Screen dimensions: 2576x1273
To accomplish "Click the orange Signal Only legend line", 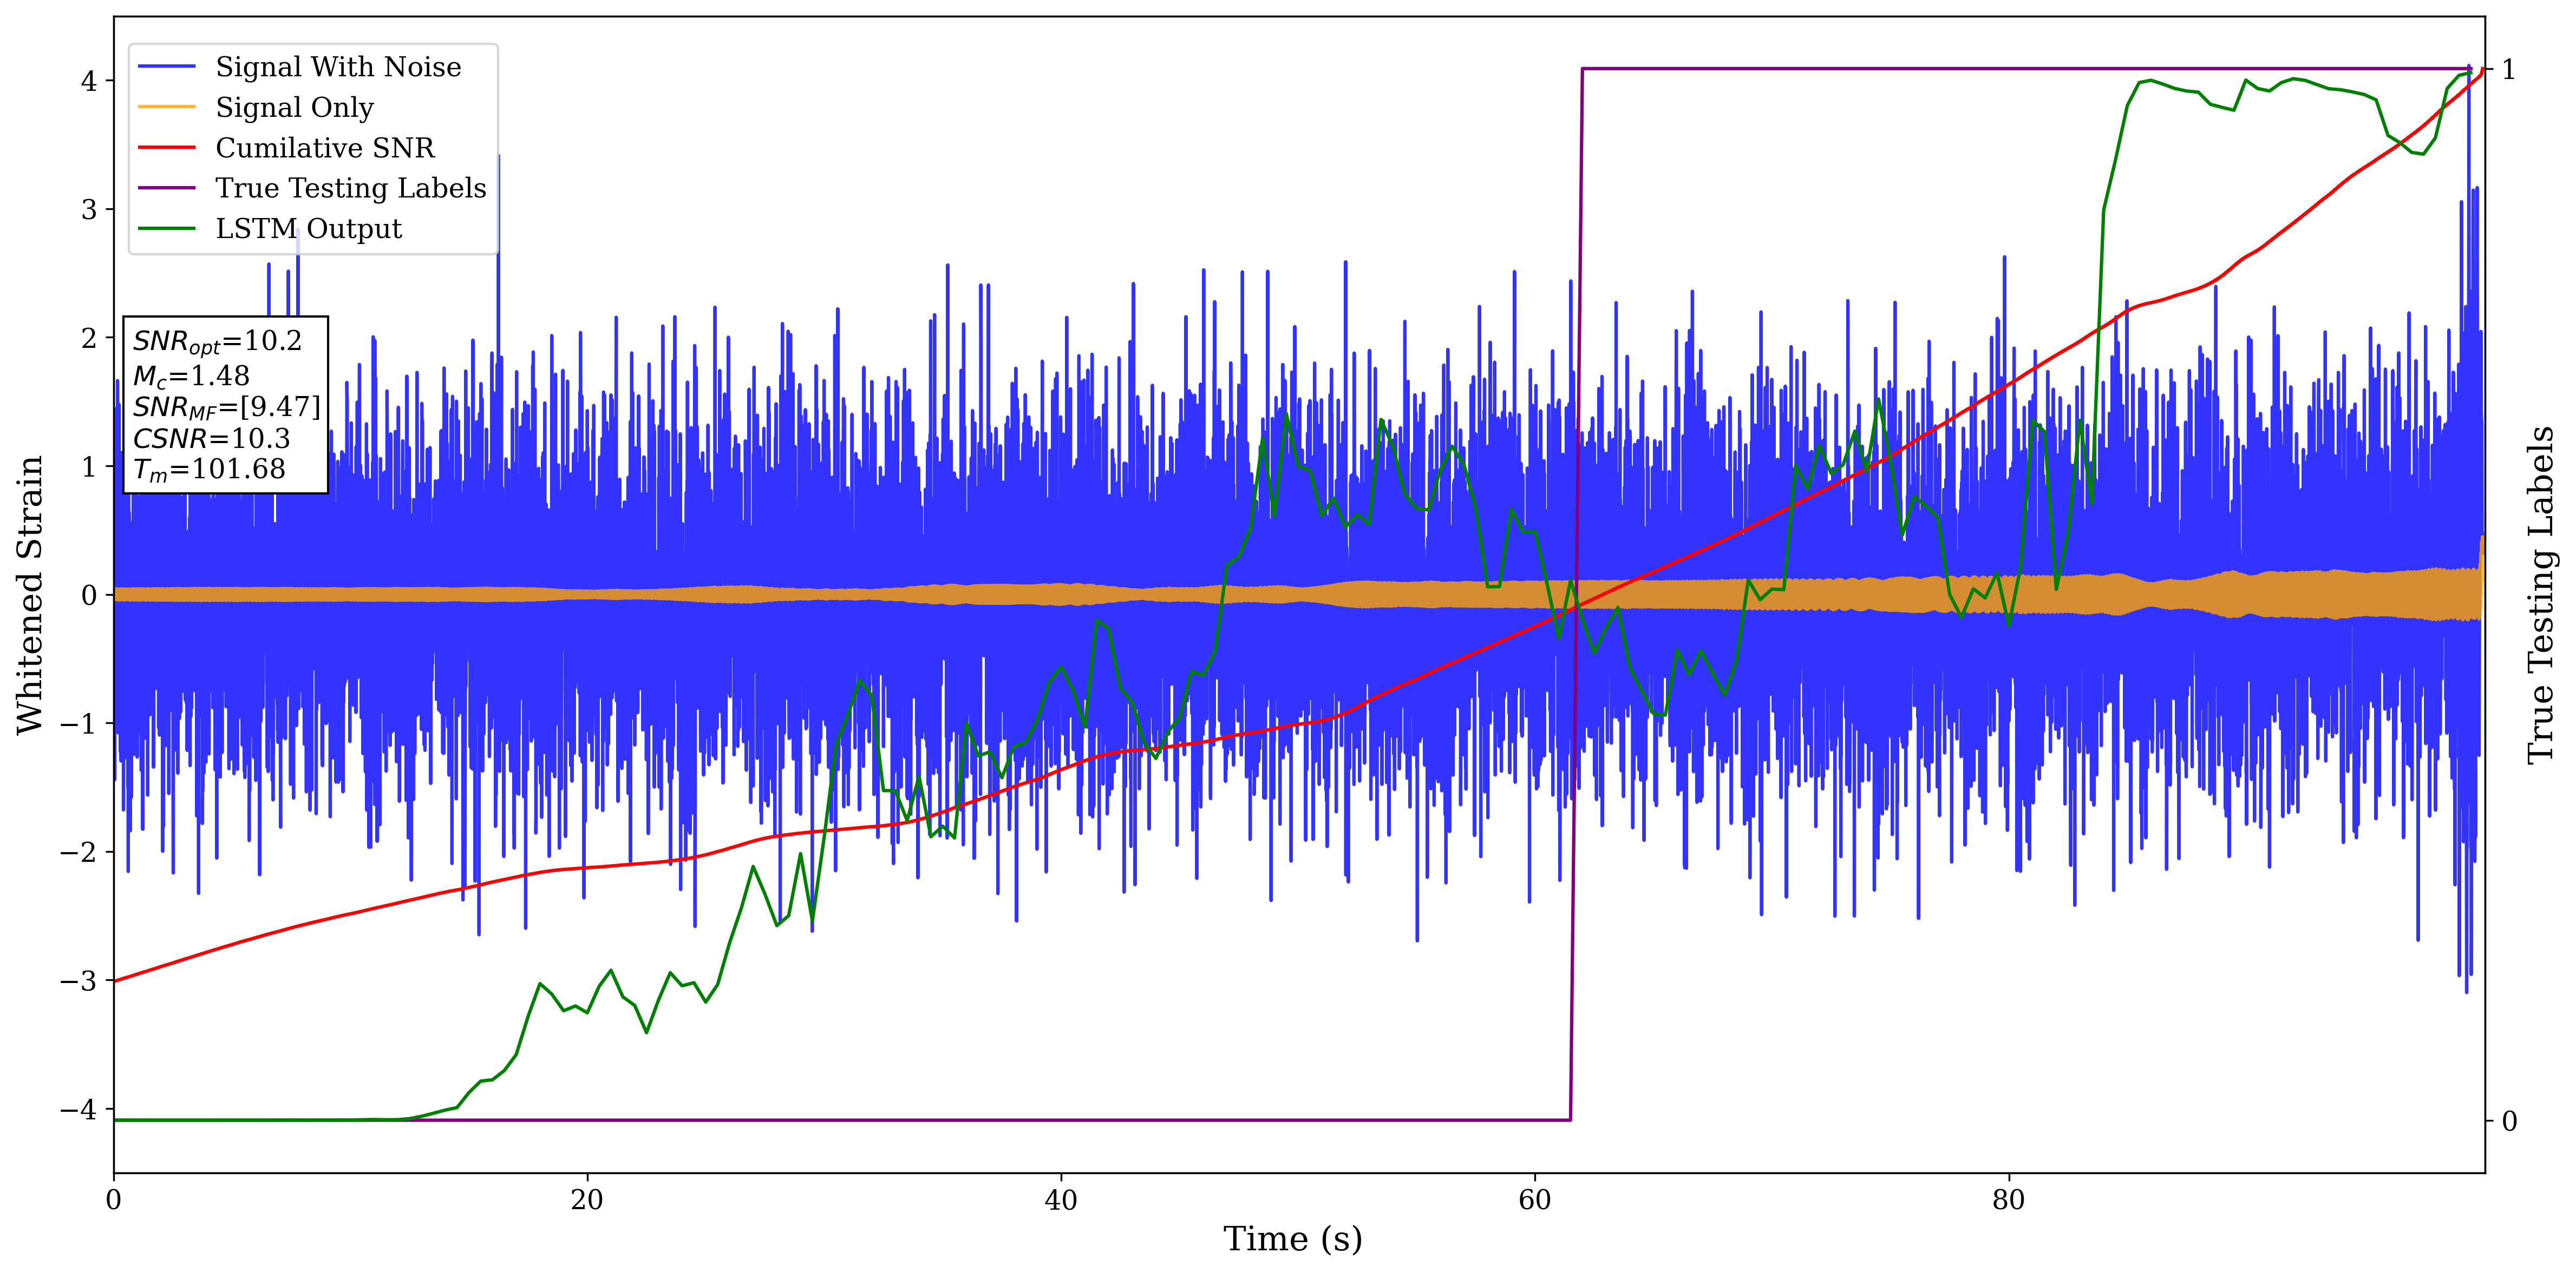I will point(166,107).
